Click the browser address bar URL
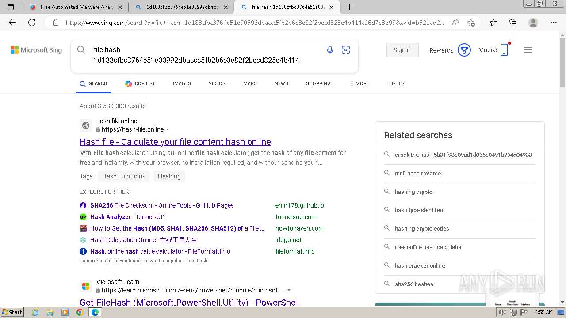This screenshot has height=318, width=566. pos(255,23)
